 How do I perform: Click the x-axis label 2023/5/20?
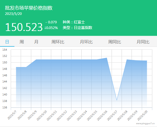(x=142, y=116)
